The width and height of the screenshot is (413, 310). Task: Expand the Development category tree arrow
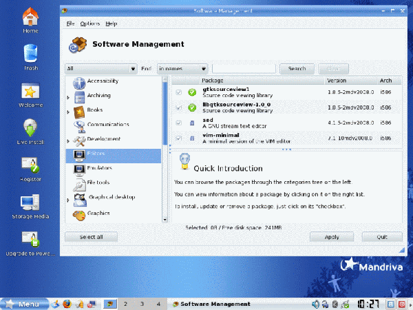pyautogui.click(x=68, y=141)
